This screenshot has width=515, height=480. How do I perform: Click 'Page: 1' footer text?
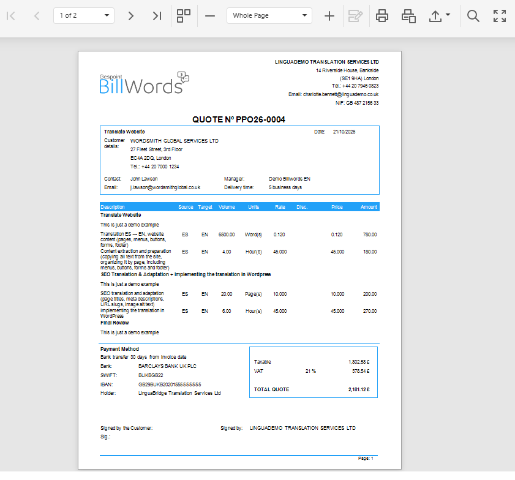pos(366,458)
